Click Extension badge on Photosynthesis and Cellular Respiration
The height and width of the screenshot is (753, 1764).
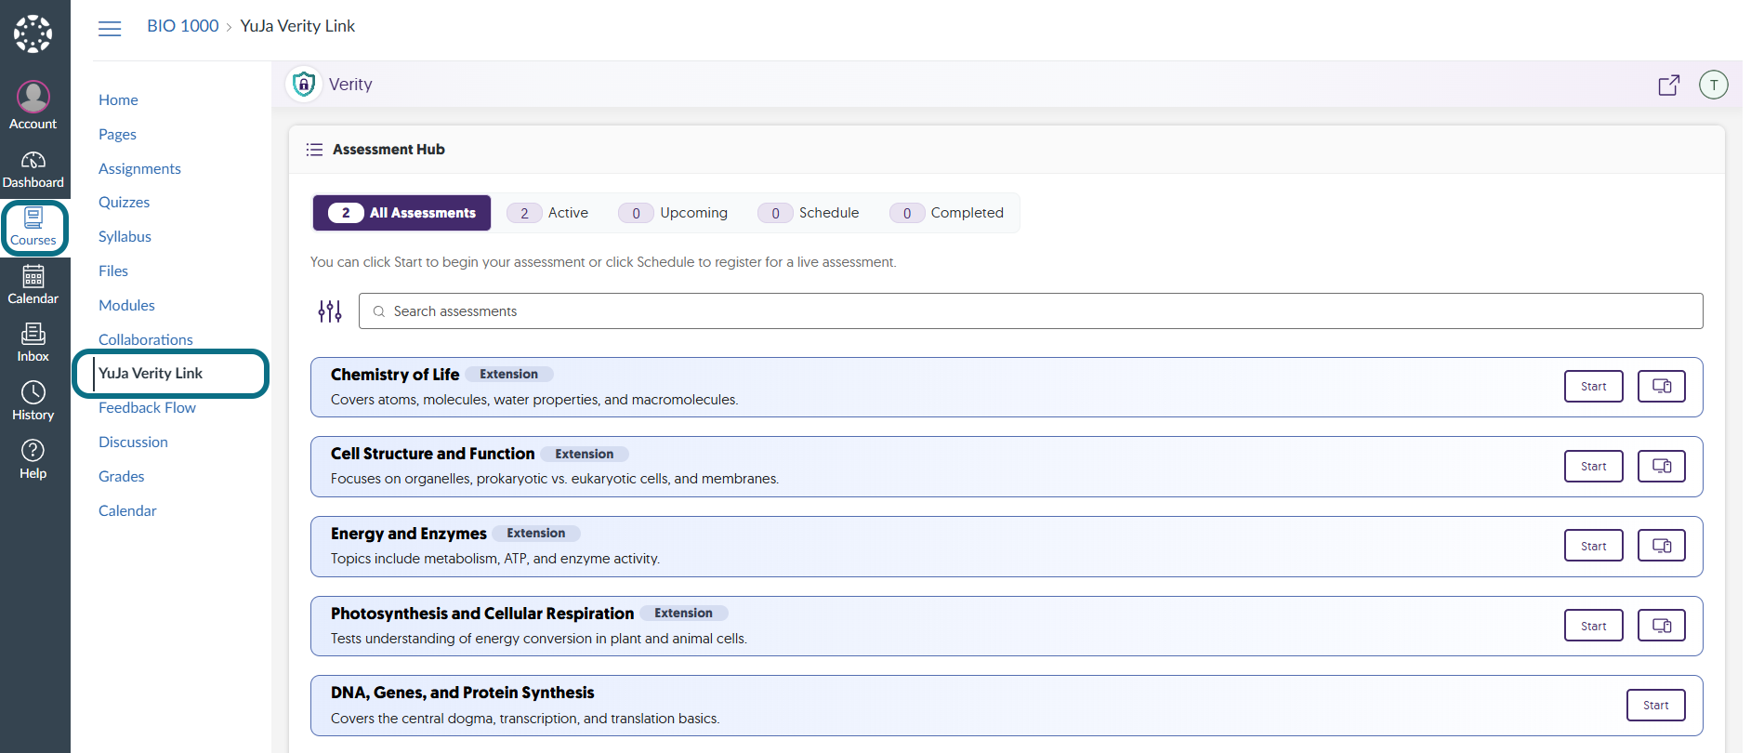pos(684,613)
